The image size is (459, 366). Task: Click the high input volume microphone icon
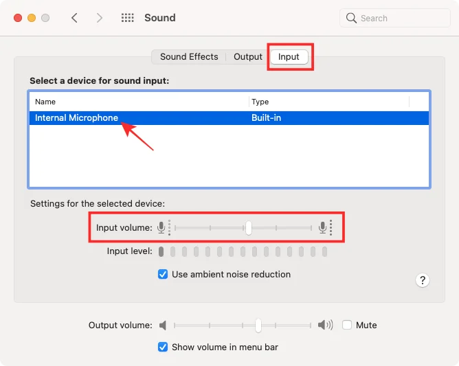tap(323, 227)
